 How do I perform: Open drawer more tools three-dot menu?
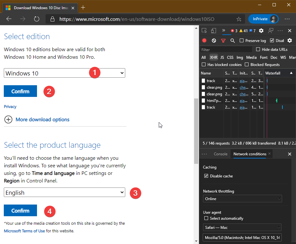[x=204, y=154]
